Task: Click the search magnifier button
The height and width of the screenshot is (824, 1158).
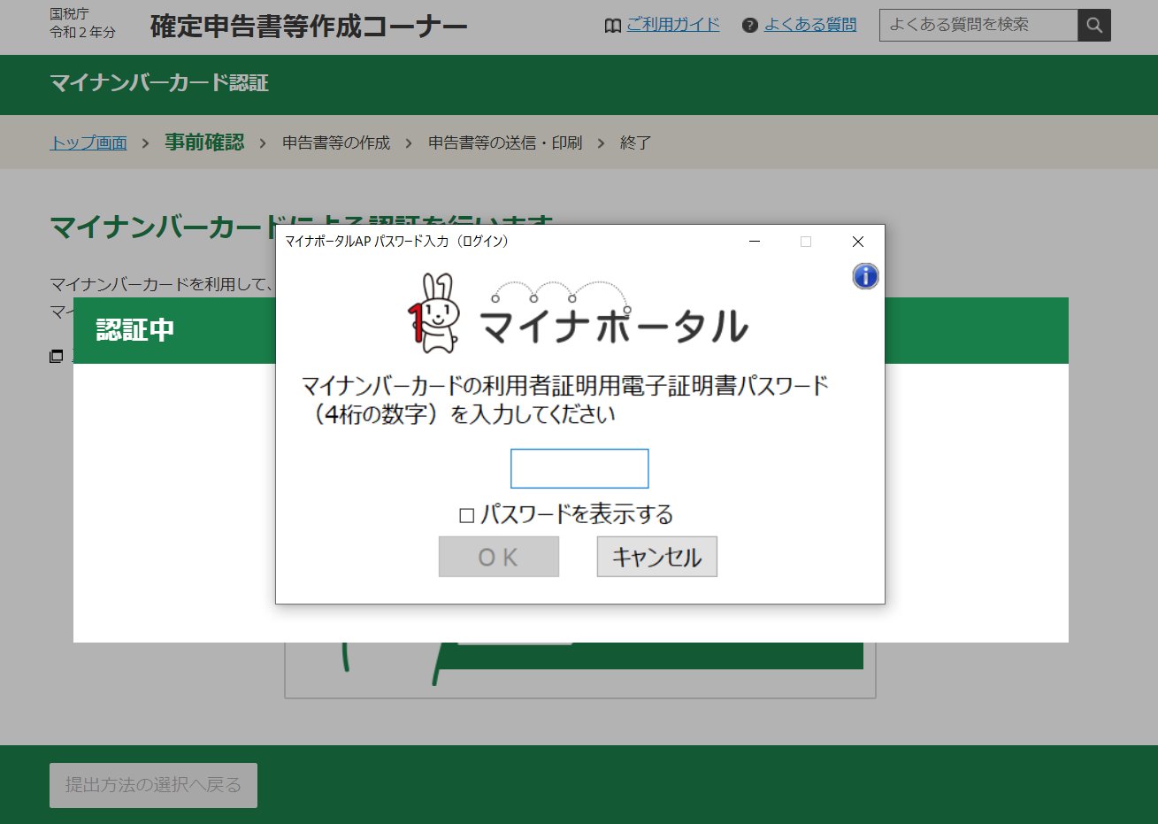Action: pyautogui.click(x=1094, y=26)
